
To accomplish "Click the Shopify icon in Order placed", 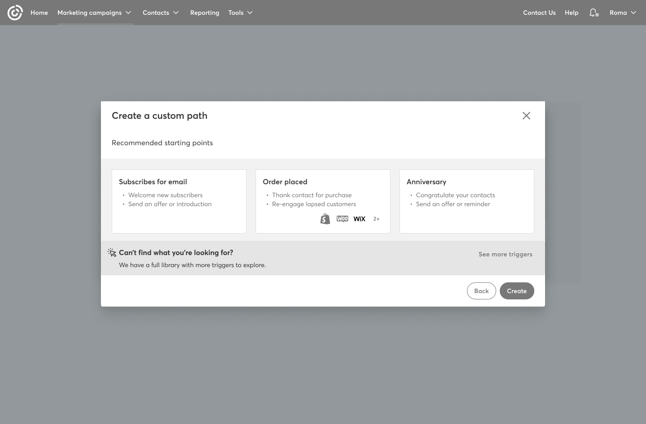I will [x=325, y=219].
